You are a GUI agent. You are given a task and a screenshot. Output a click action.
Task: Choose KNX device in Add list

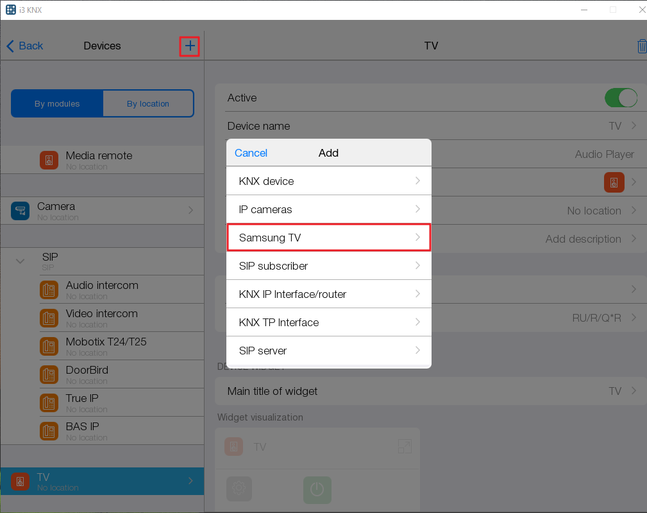(x=328, y=181)
